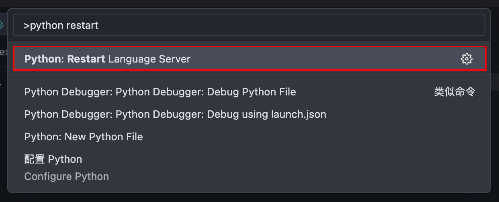499x202 pixels.
Task: Configure keybinding via the gear icon
Action: (x=466, y=59)
